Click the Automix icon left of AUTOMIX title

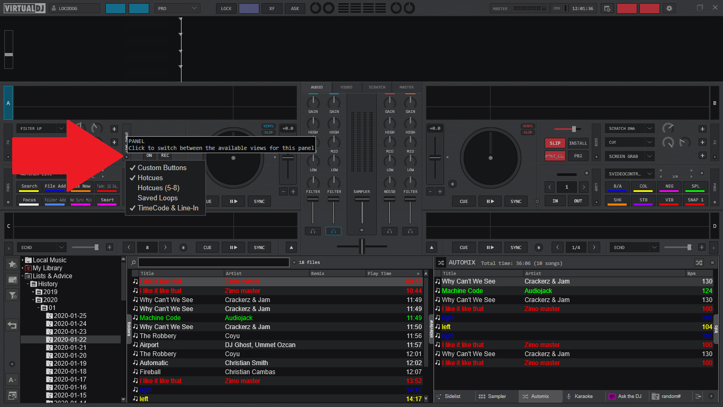pyautogui.click(x=441, y=262)
